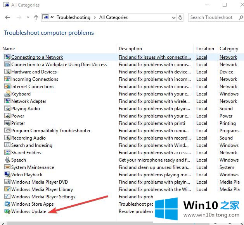Click the Speech row name
This screenshot has width=244, height=225.
(x=19, y=160)
